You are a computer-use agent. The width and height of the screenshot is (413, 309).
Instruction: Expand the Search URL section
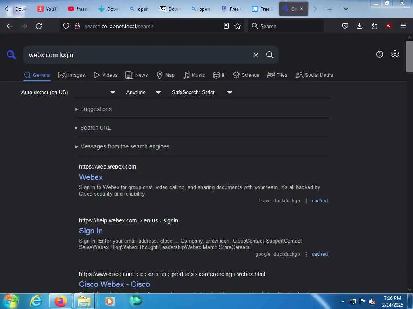[93, 128]
